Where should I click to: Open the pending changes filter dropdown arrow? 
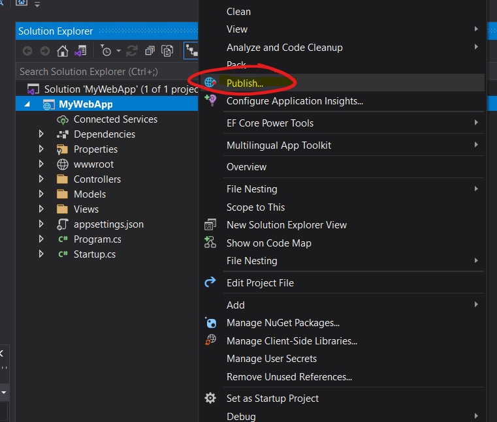click(x=119, y=51)
